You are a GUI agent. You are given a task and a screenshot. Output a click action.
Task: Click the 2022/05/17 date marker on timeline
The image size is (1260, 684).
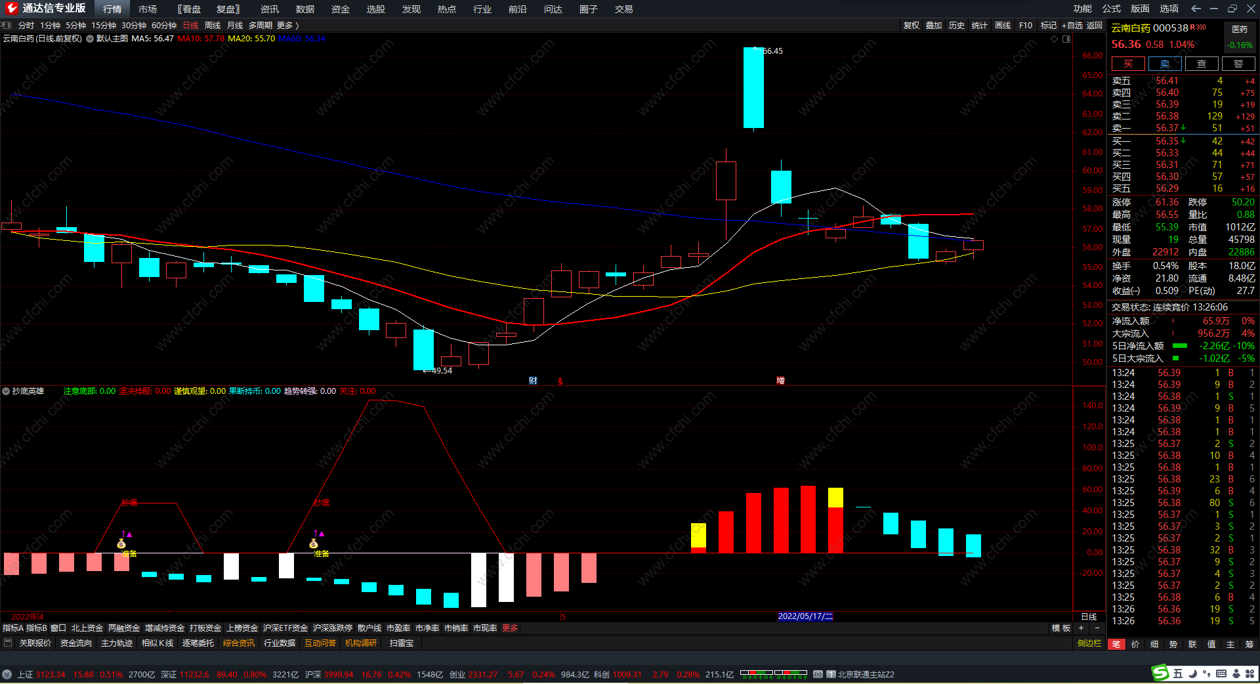click(x=805, y=616)
